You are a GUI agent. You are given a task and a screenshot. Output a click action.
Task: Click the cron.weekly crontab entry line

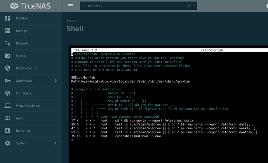click(x=164, y=128)
